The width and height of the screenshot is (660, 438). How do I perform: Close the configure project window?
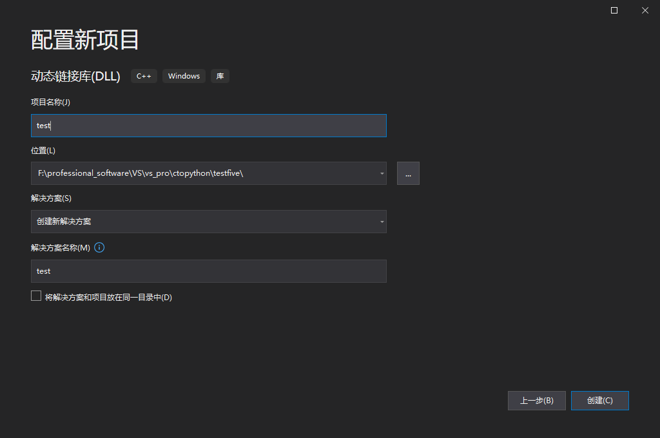[645, 10]
